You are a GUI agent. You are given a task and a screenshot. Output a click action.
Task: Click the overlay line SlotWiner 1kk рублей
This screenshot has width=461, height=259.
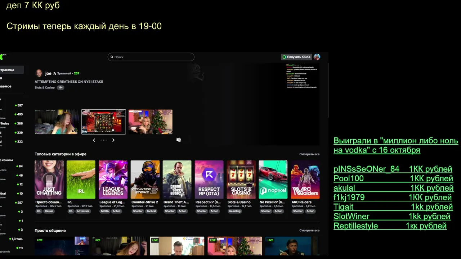click(392, 217)
